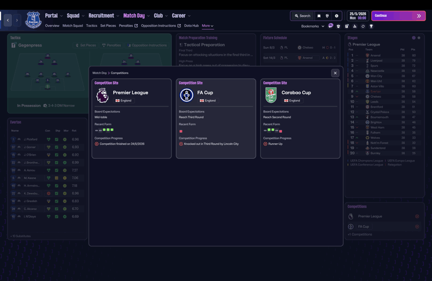Viewport: 432px width, 281px height.
Task: Click Premier League recent form squares
Action: [104, 130]
